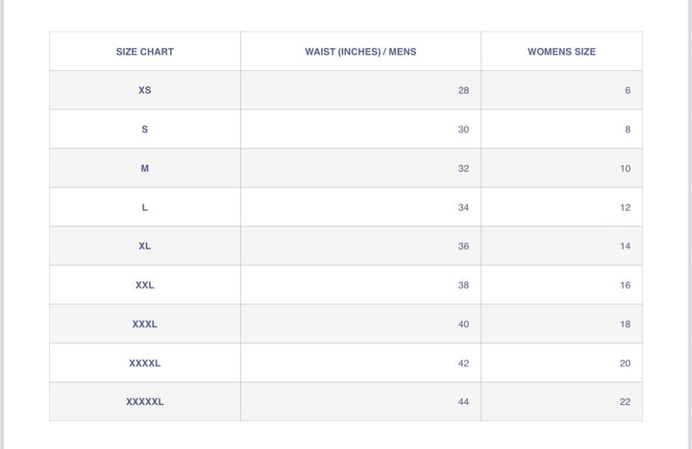Select the XS size cell
Viewport: 692px width, 449px height.
point(144,90)
